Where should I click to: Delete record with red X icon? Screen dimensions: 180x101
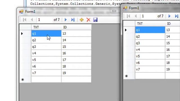coord(88,20)
